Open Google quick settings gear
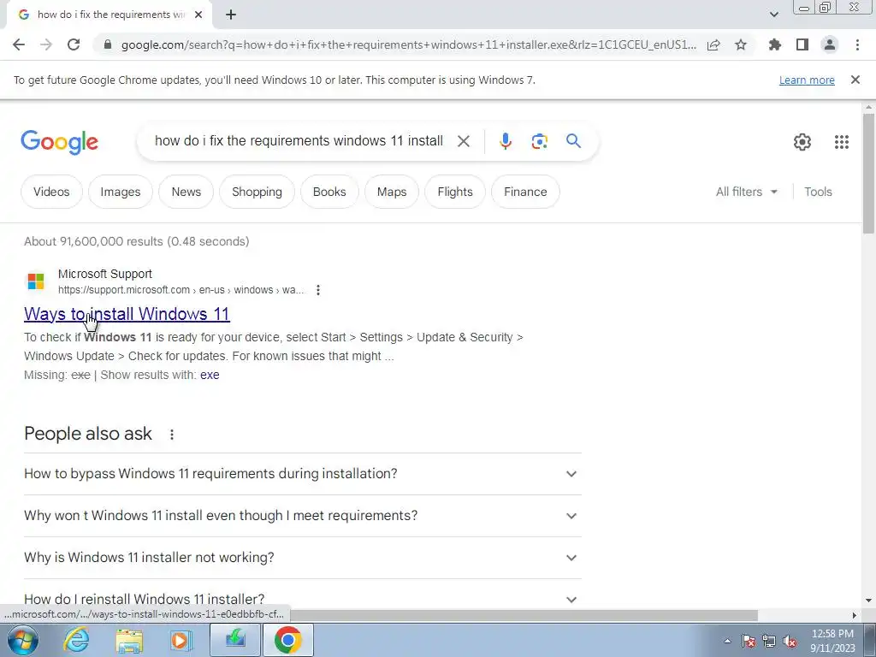The width and height of the screenshot is (876, 657). pyautogui.click(x=802, y=142)
